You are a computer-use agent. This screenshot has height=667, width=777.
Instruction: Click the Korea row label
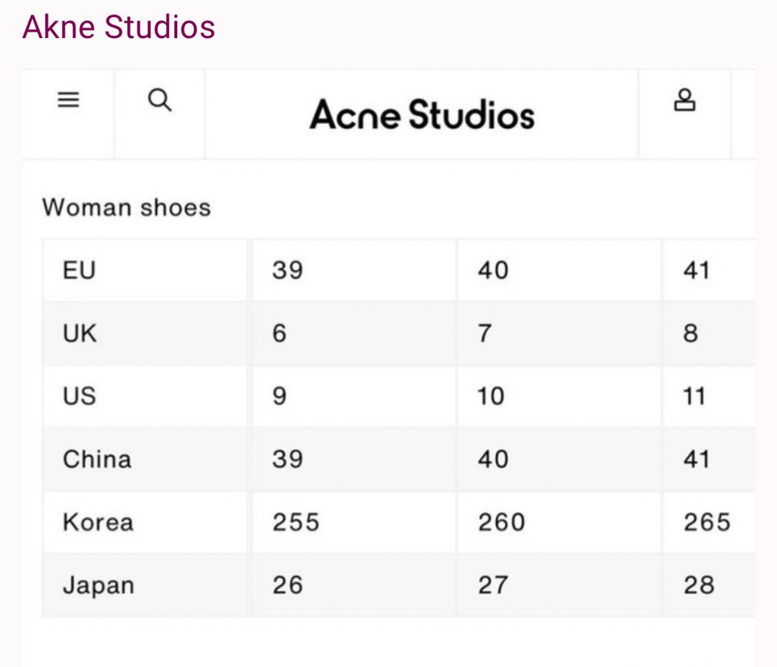tap(98, 522)
